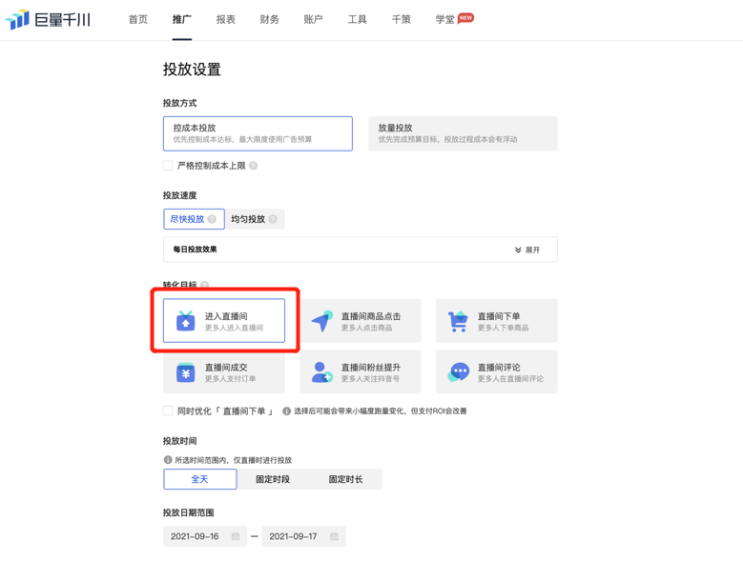Viewport: 743px width, 561px height.
Task: Select 直播间下单 conversion goal card
Action: coord(497,320)
